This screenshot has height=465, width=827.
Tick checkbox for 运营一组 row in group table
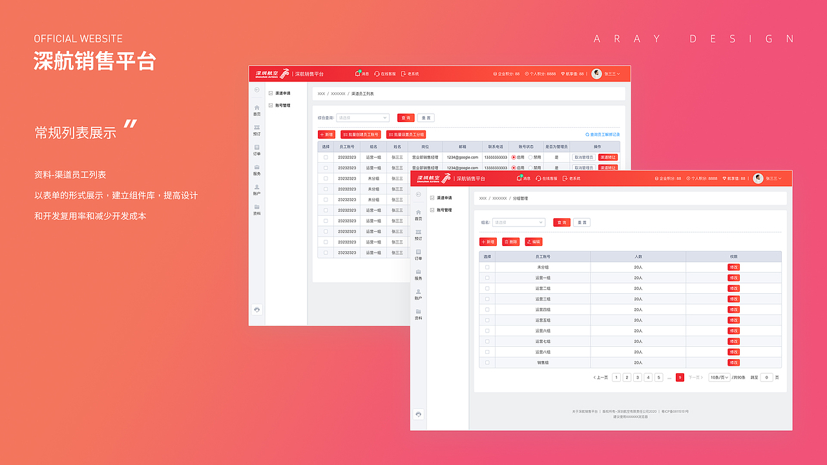(x=487, y=278)
